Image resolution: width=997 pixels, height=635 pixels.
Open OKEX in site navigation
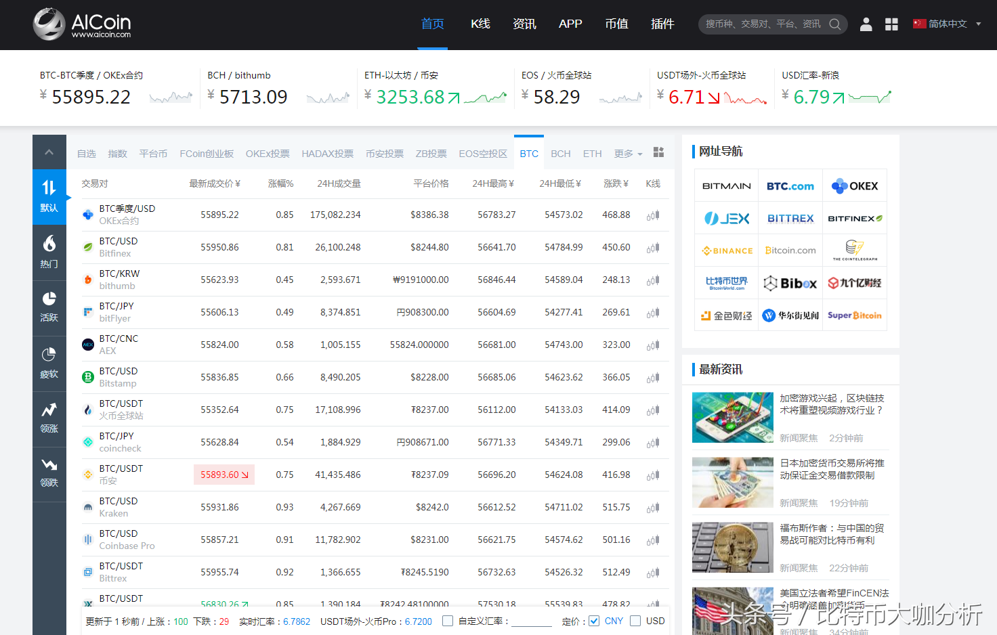click(x=855, y=185)
